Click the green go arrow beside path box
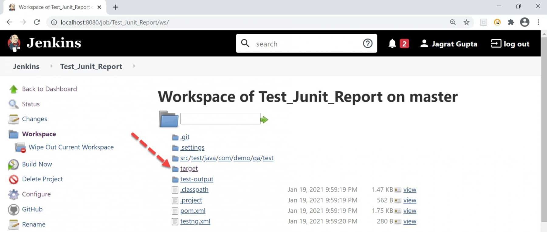The height and width of the screenshot is (232, 547). (264, 120)
